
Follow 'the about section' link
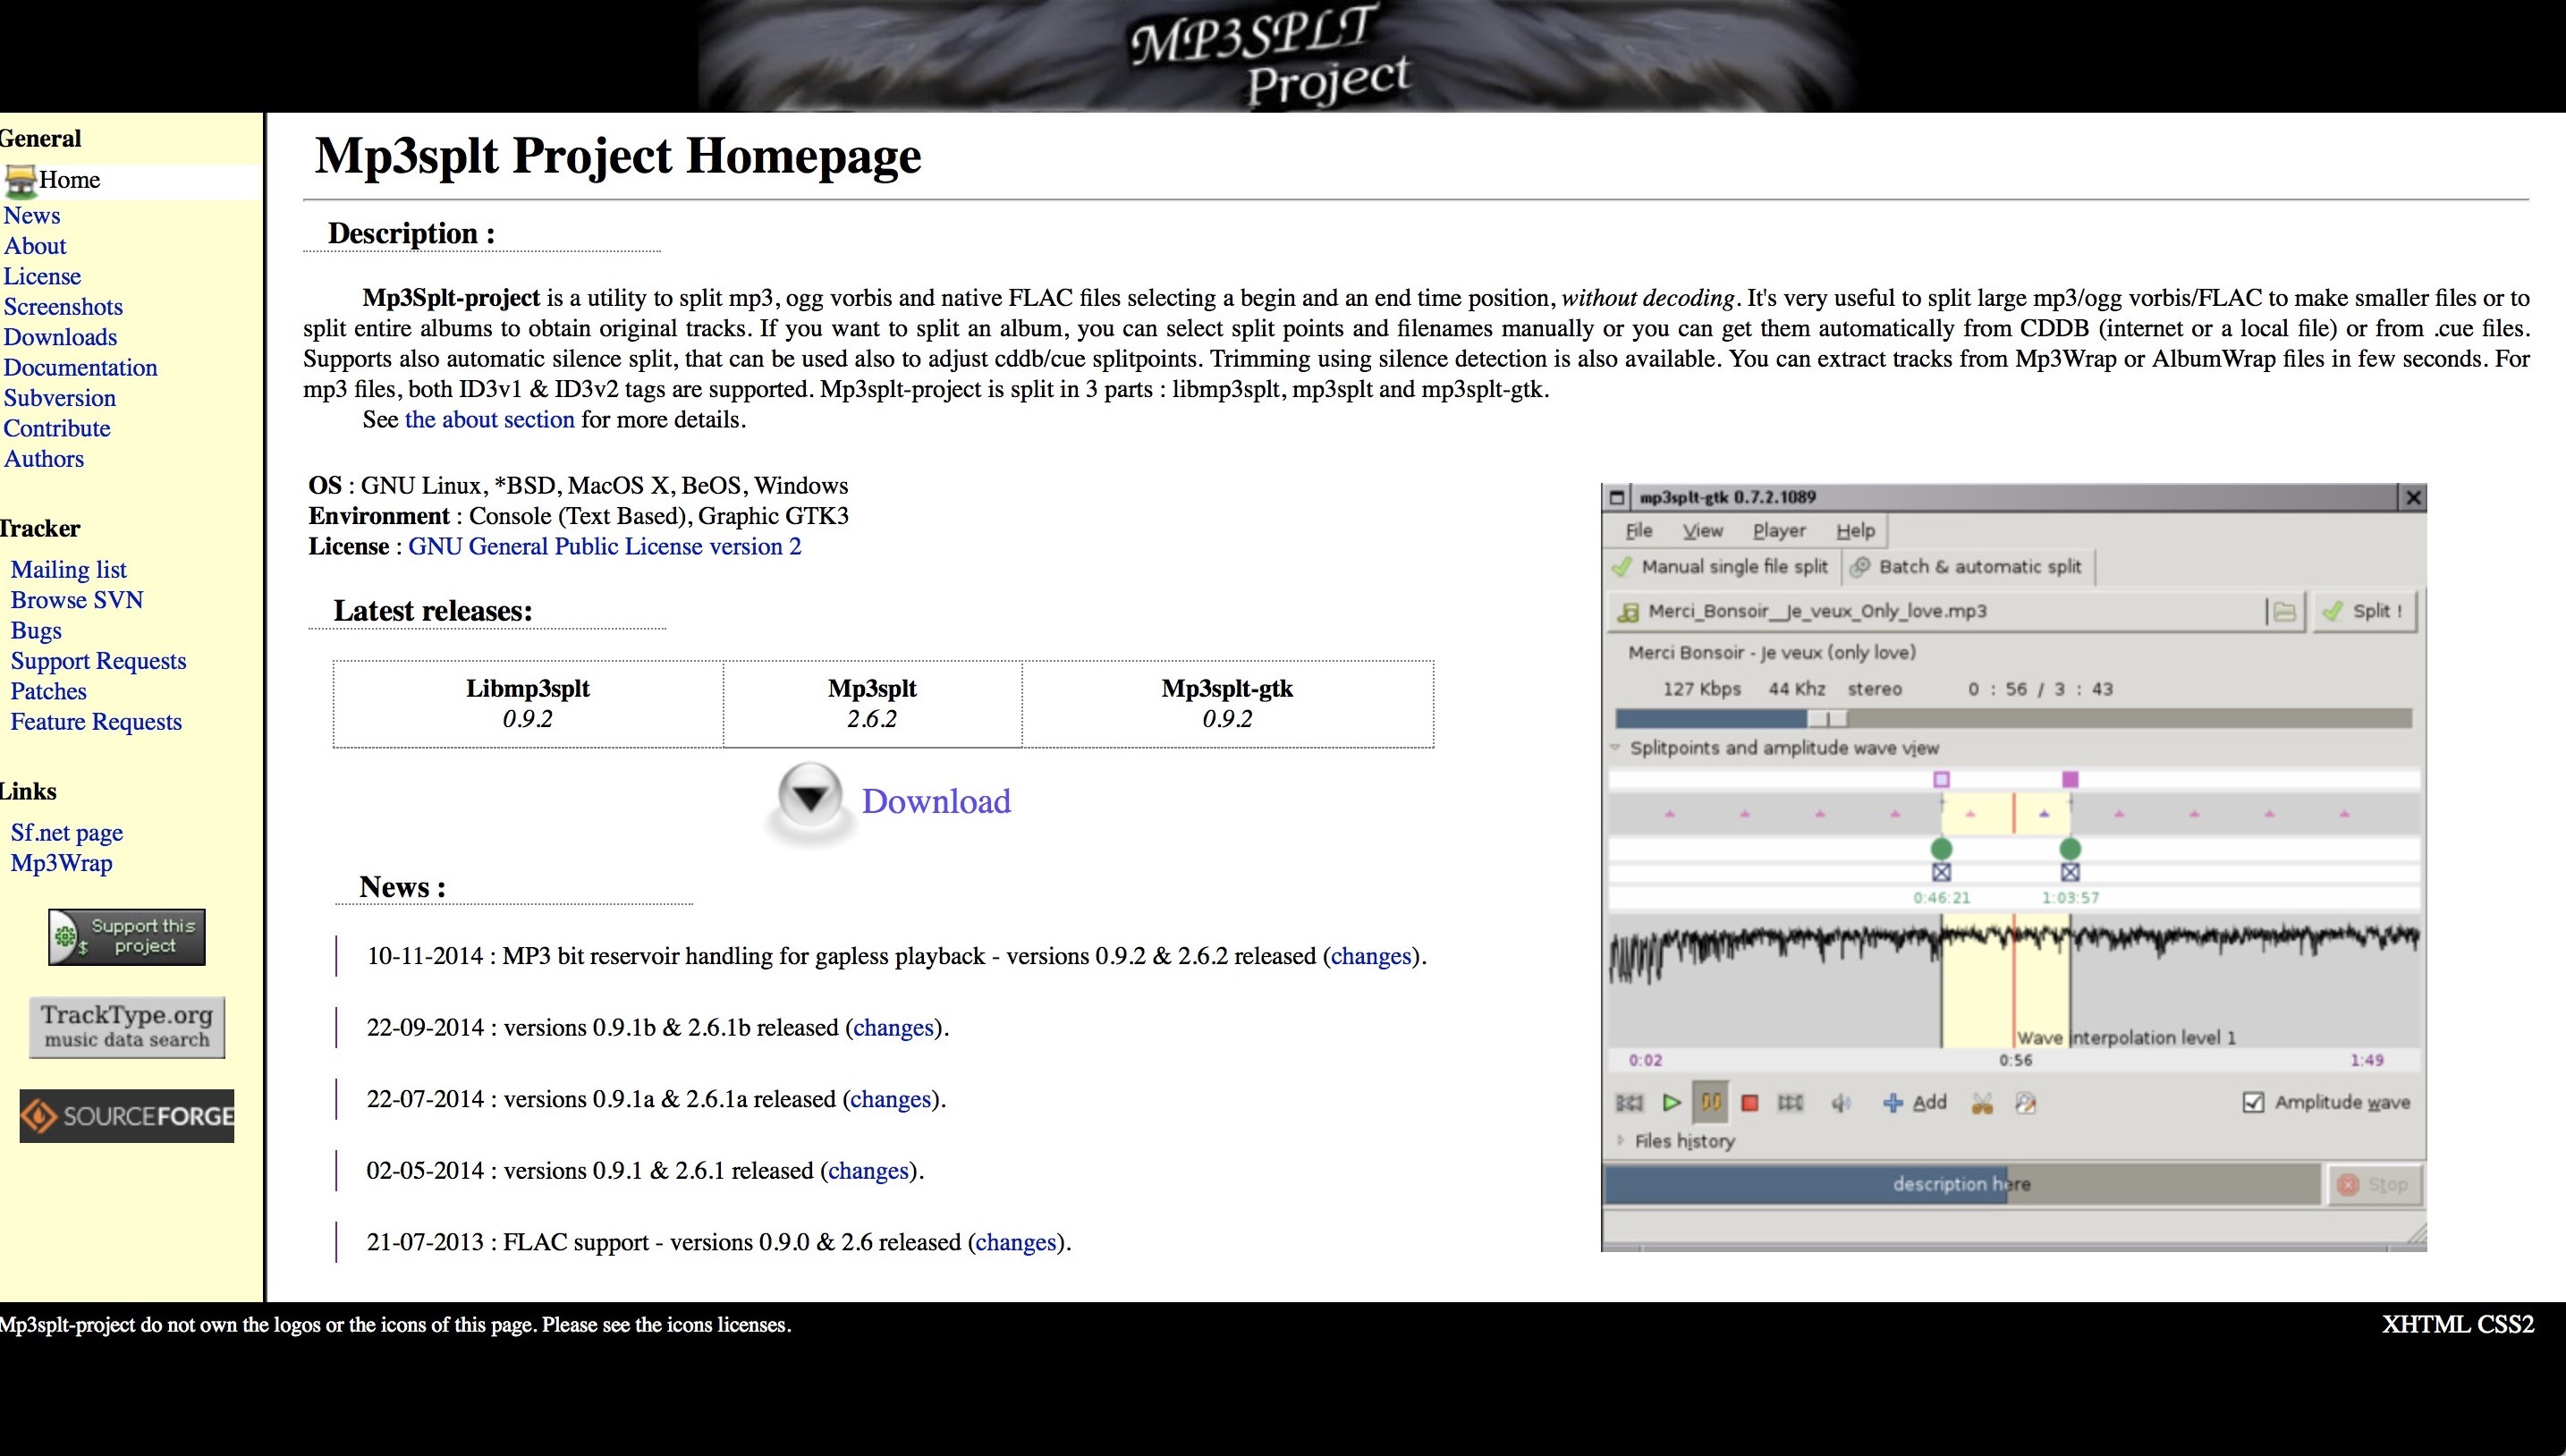pyautogui.click(x=490, y=420)
